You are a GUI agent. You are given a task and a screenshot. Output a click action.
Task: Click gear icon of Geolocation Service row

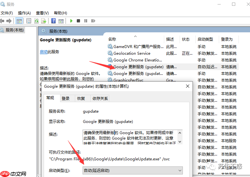tap(110, 53)
